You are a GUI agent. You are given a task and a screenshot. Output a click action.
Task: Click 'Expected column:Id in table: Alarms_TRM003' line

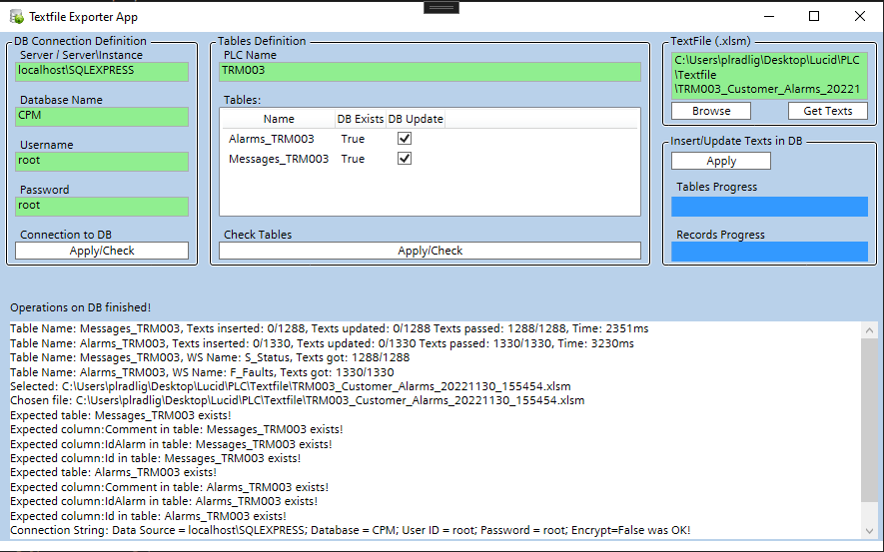point(148,516)
